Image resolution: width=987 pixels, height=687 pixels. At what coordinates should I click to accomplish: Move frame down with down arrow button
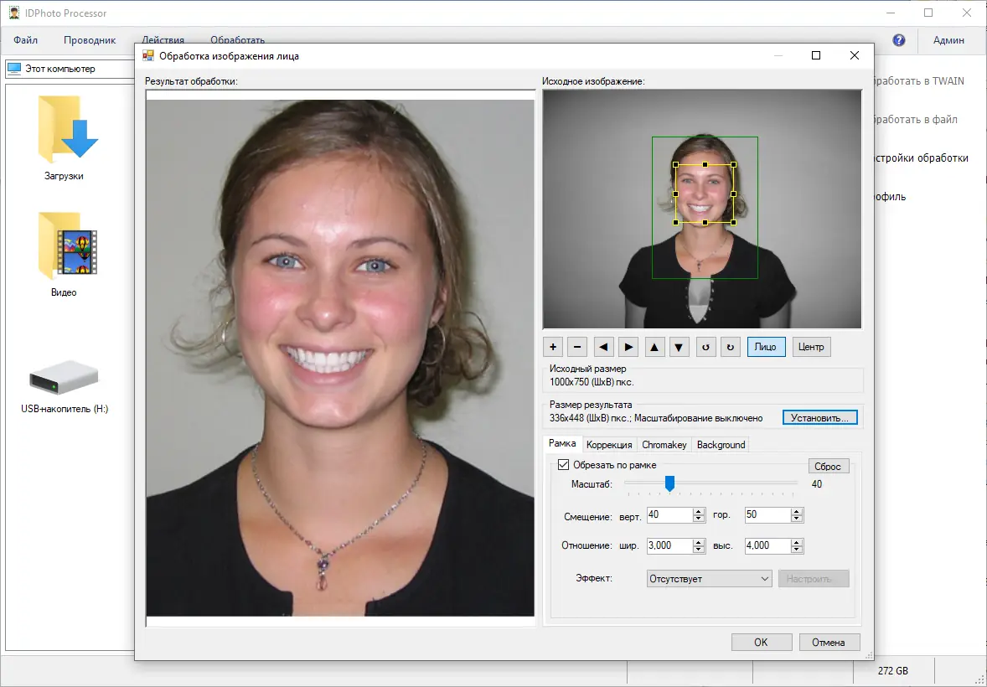(680, 347)
